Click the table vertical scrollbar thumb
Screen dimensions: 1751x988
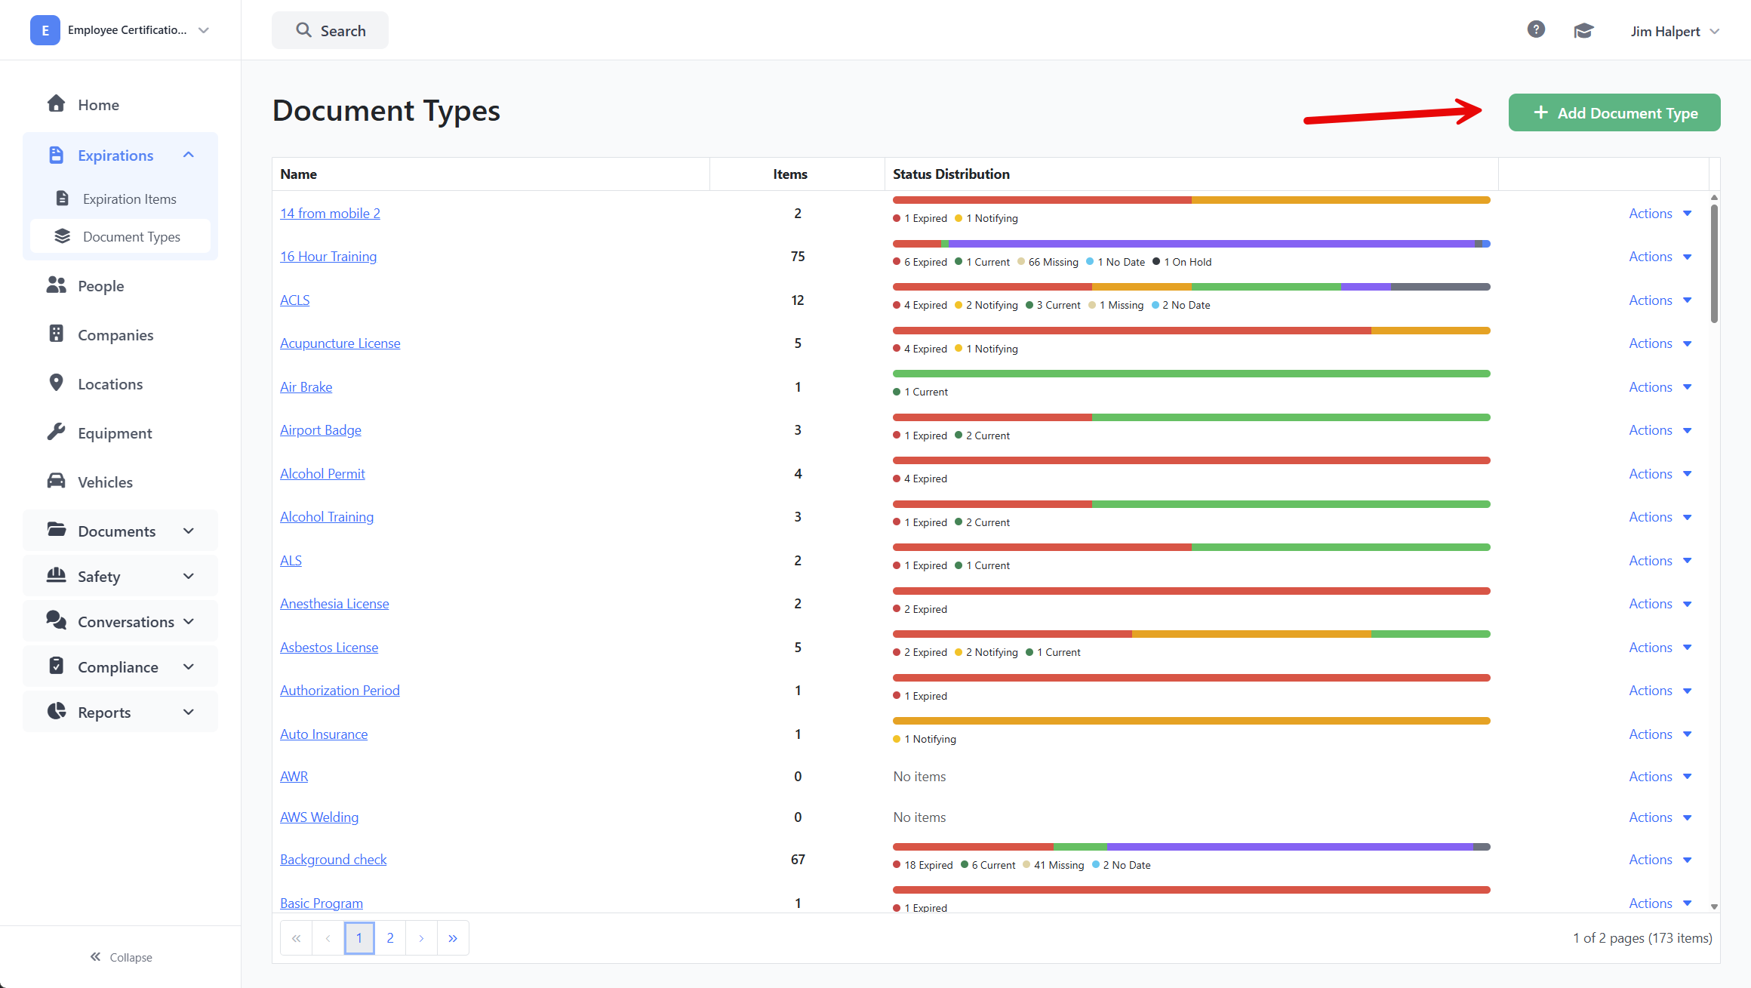pos(1714,263)
